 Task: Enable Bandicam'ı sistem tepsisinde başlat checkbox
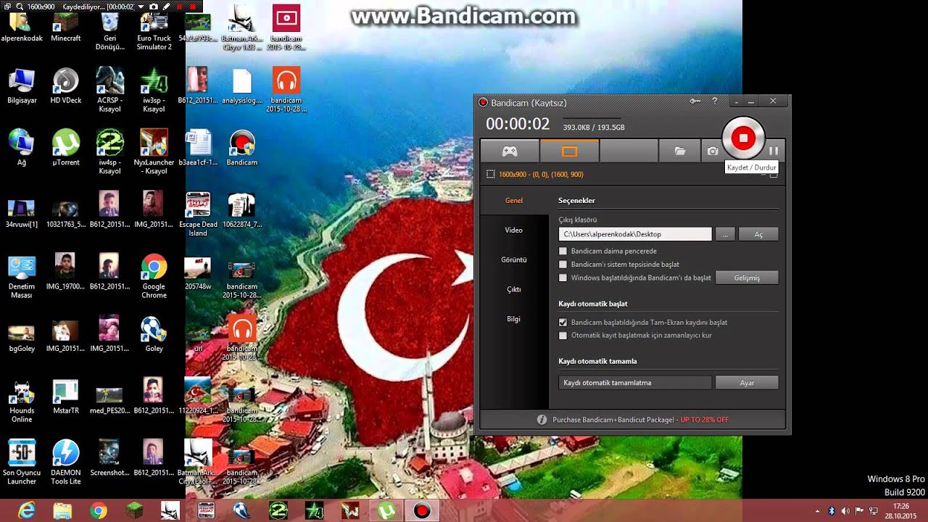click(x=563, y=265)
